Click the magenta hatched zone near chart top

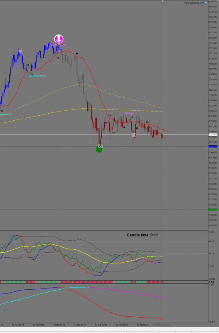(59, 45)
